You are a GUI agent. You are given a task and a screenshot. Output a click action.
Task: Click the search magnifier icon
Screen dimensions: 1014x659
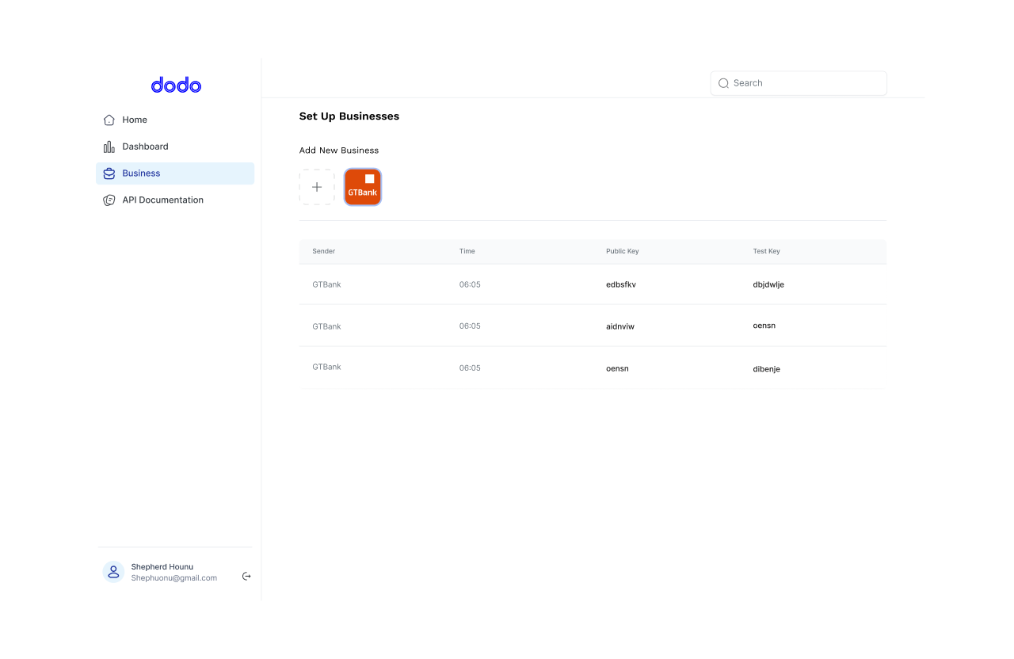coord(723,82)
